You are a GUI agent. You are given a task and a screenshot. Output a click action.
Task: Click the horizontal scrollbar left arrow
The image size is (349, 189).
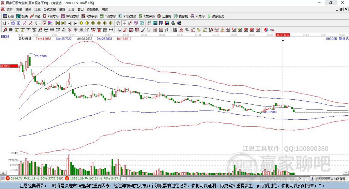[126, 178]
